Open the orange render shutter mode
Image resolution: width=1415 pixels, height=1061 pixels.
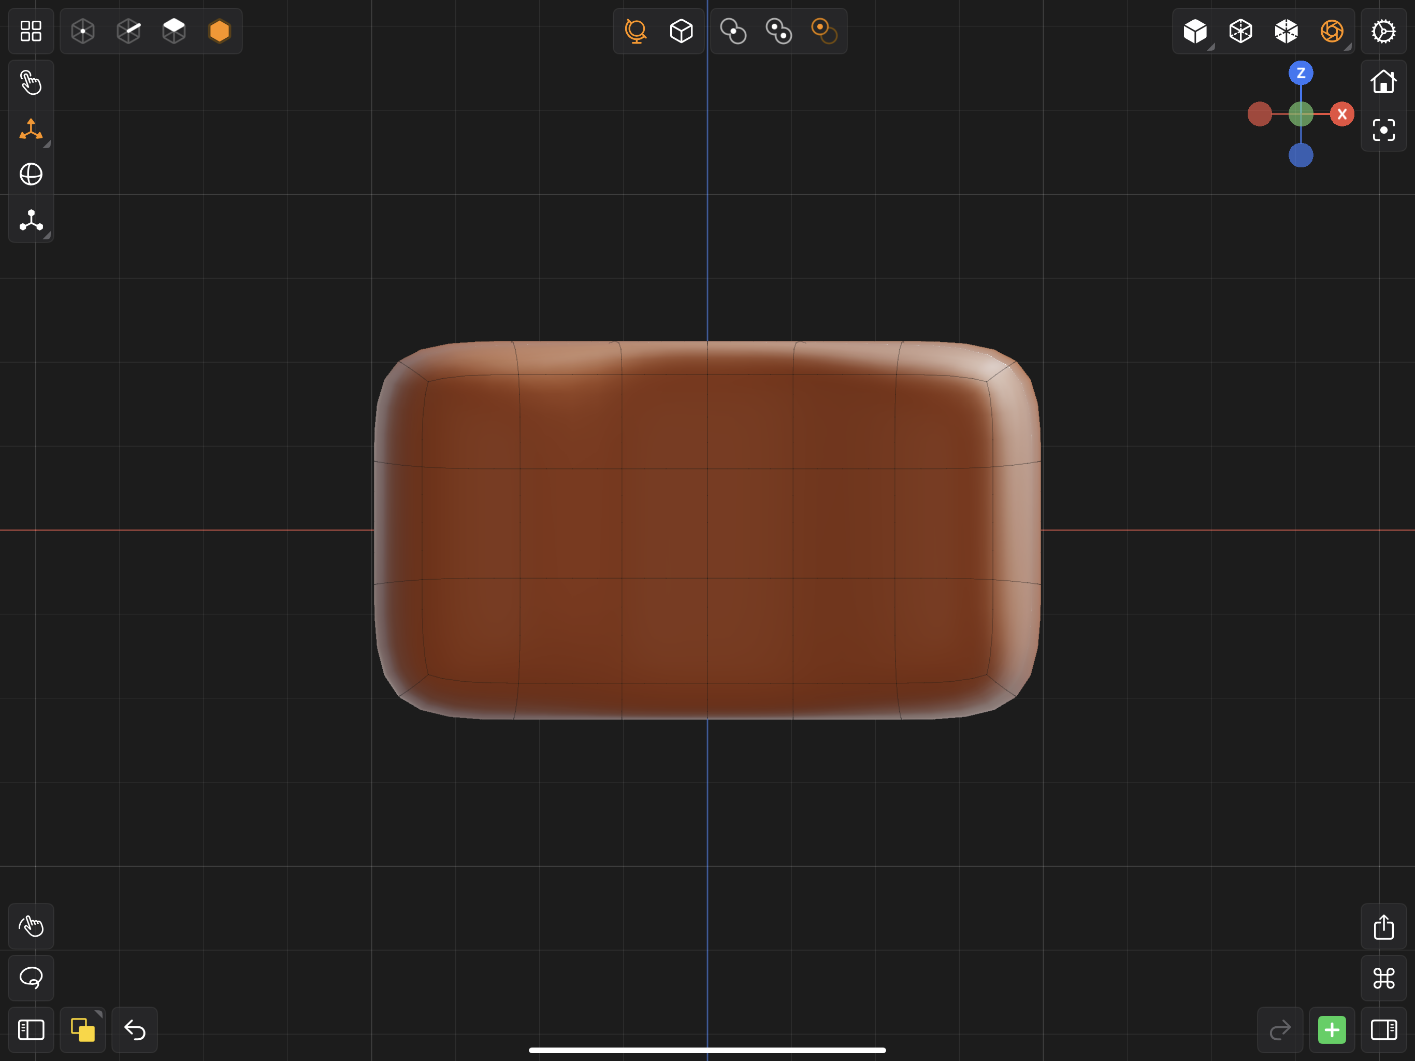[x=1332, y=31]
